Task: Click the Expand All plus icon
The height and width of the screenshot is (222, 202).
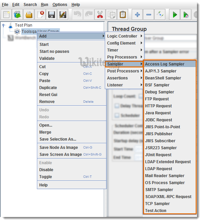Action: coord(137,15)
